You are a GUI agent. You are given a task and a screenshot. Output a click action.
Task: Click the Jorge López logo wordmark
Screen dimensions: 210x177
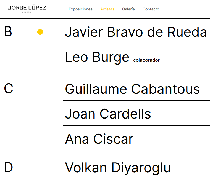pos(27,8)
